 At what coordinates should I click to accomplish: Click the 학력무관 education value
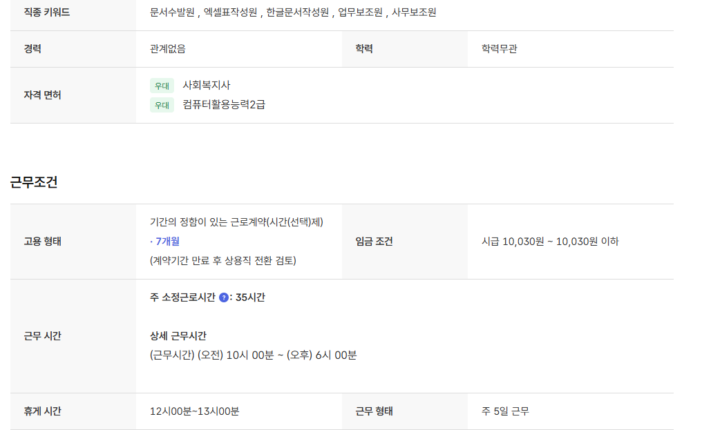point(499,49)
